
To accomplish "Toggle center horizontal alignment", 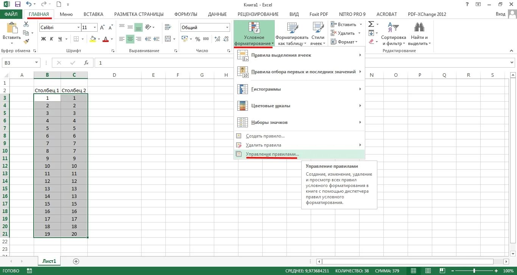I will pyautogui.click(x=130, y=39).
